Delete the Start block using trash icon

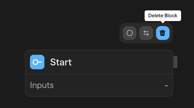[x=163, y=33]
